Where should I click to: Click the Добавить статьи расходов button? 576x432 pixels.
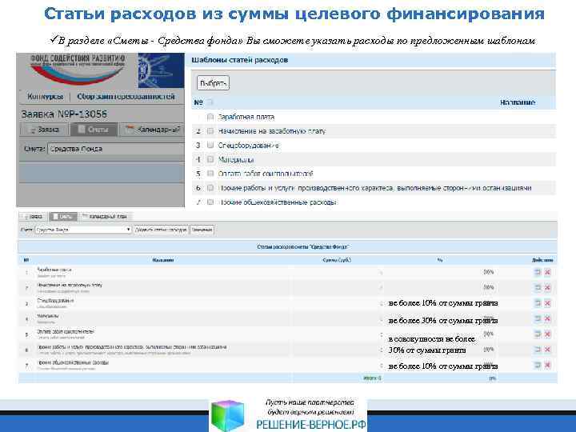(x=161, y=230)
